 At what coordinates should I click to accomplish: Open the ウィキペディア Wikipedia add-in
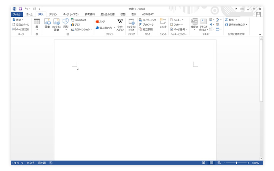click(x=120, y=25)
